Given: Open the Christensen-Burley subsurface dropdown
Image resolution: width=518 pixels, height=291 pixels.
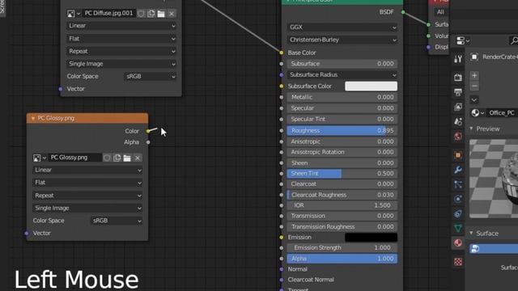Looking at the screenshot, I should point(342,40).
